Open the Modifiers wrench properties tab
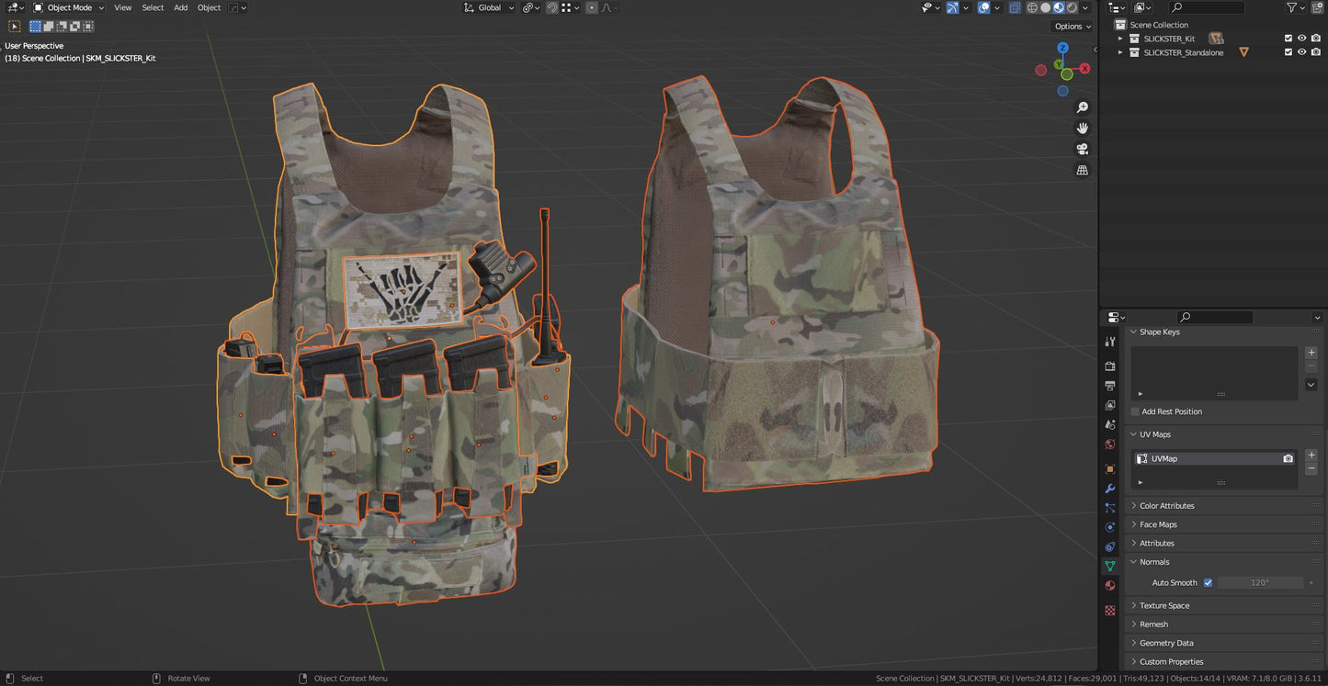Image resolution: width=1328 pixels, height=686 pixels. [1110, 489]
